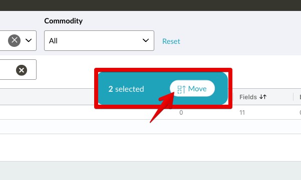The width and height of the screenshot is (301, 180).
Task: Focus the search input field beside dark X
Action: (8, 69)
